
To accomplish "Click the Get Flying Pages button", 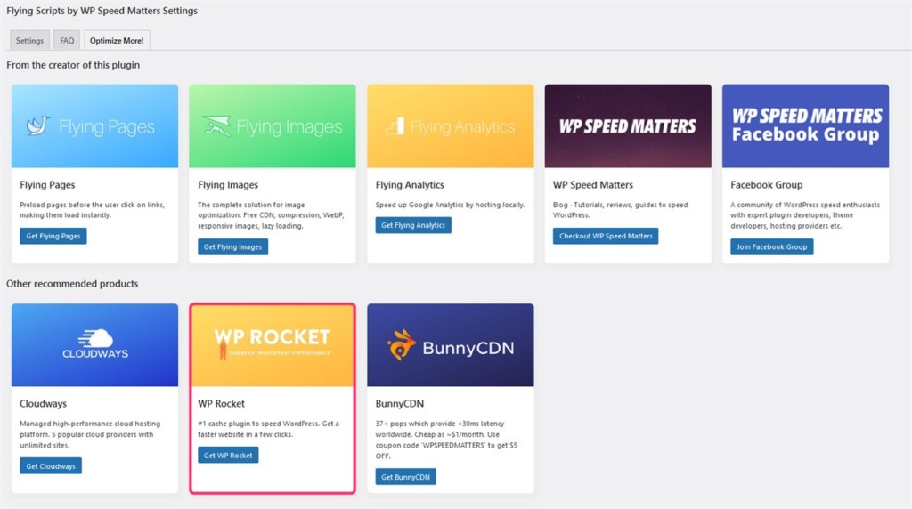I will [53, 236].
